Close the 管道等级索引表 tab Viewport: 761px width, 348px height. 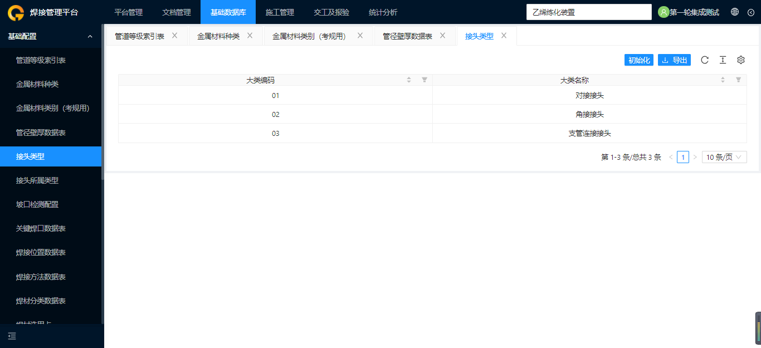pyautogui.click(x=174, y=36)
